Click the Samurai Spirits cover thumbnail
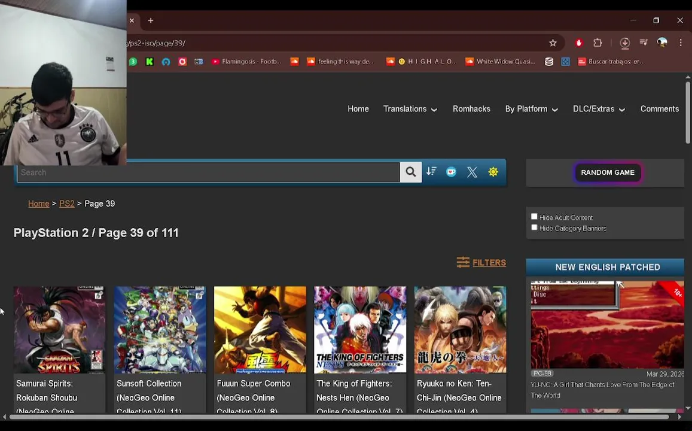 point(59,329)
